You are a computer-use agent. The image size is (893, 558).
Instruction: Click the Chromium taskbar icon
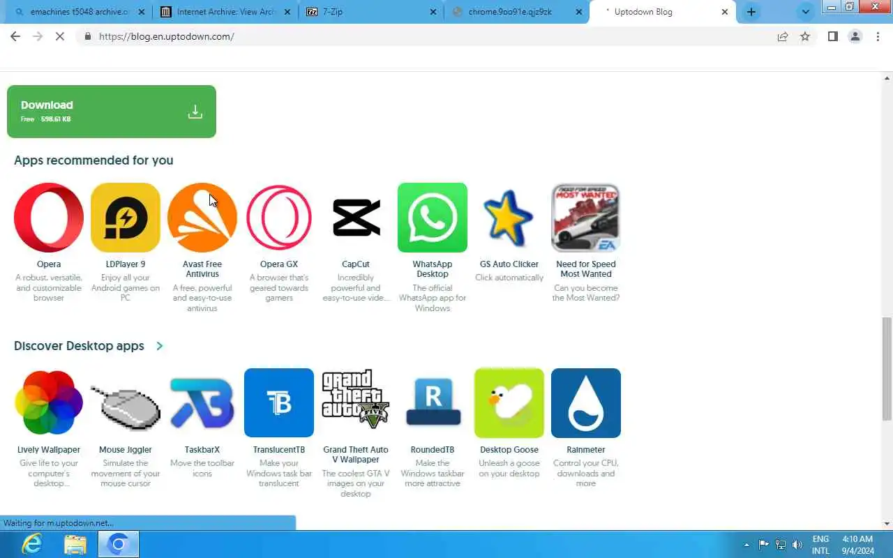(x=119, y=544)
